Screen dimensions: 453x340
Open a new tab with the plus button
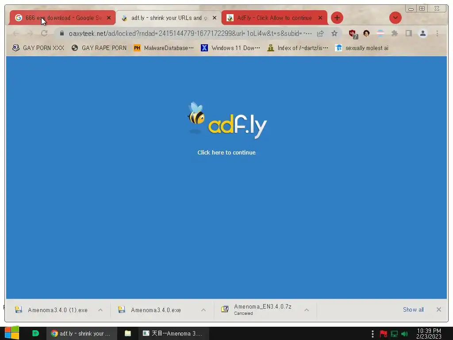click(x=337, y=18)
